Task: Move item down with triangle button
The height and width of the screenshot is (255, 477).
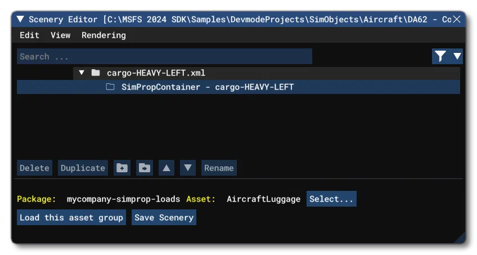Action: click(x=188, y=168)
